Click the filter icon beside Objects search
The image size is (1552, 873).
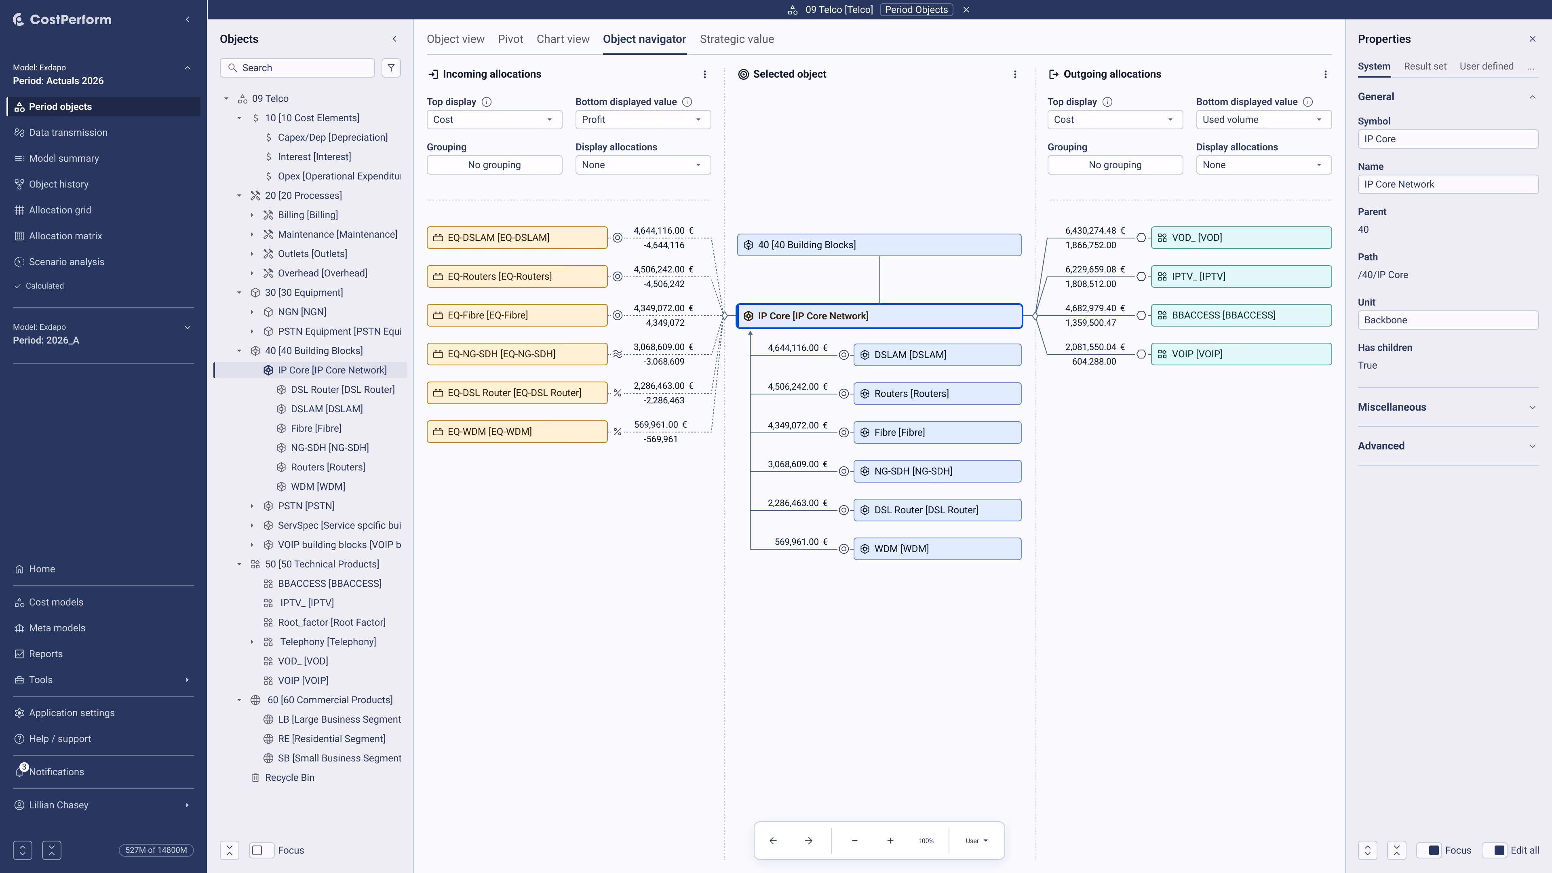[391, 67]
